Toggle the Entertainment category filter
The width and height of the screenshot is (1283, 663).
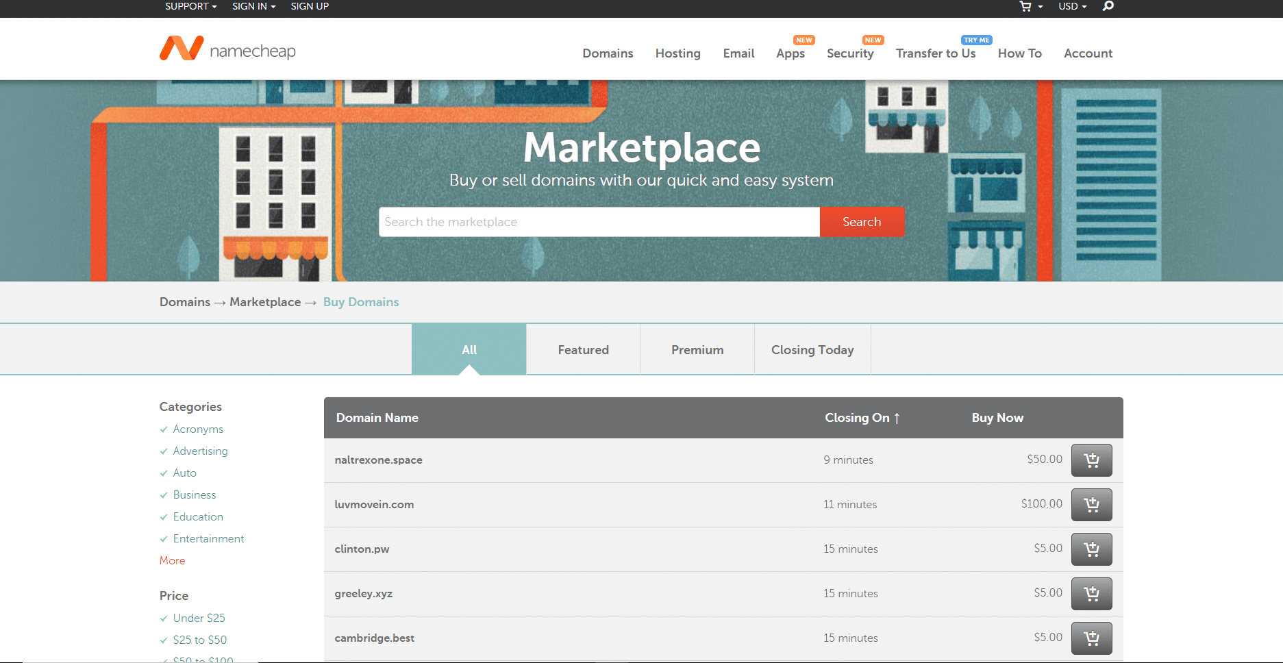click(202, 539)
